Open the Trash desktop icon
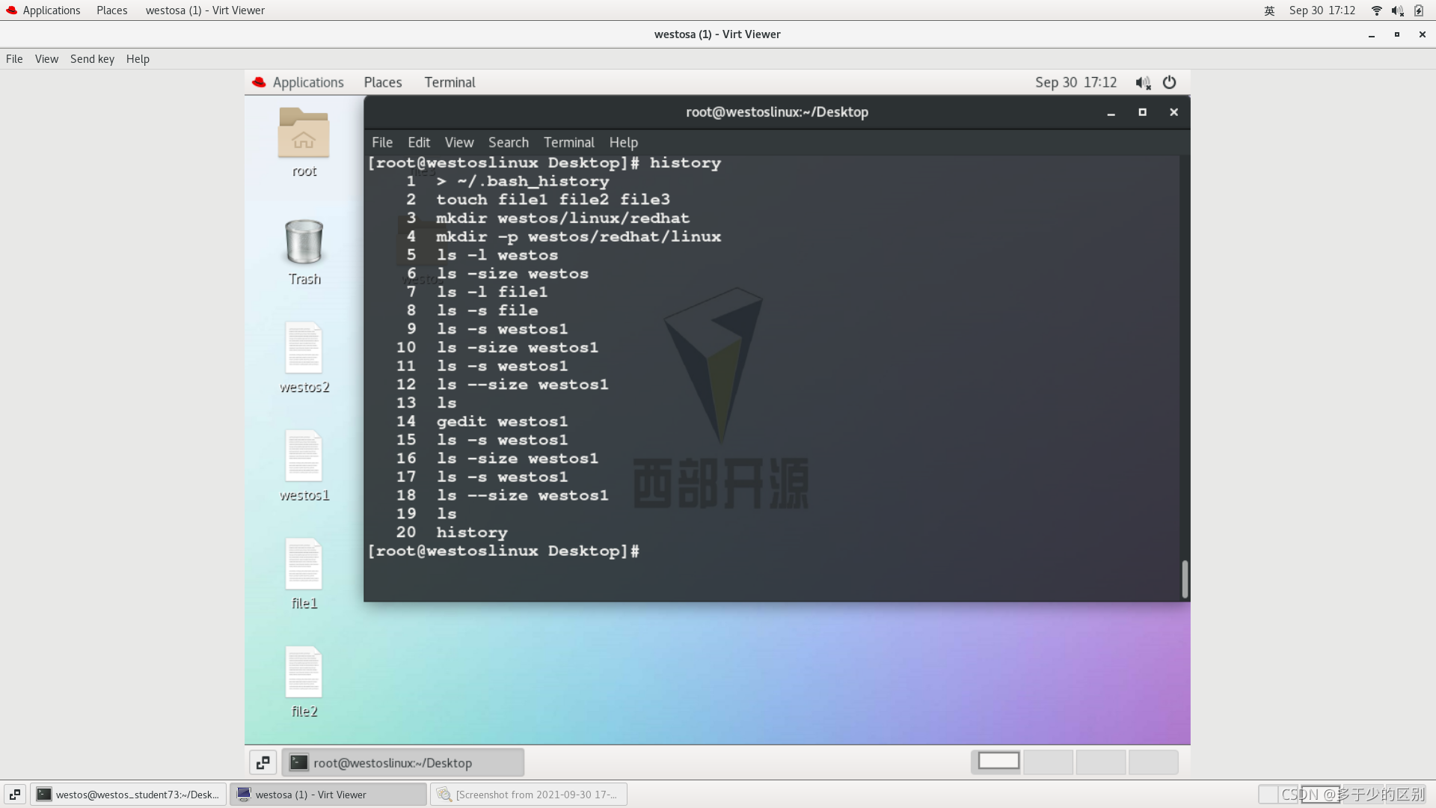This screenshot has width=1436, height=808. (x=304, y=242)
